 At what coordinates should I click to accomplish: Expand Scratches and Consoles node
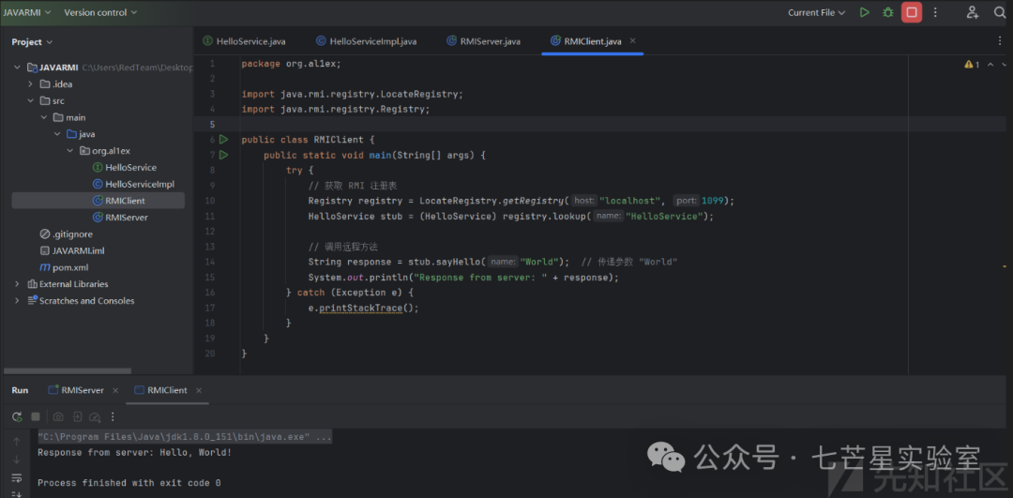click(x=17, y=301)
